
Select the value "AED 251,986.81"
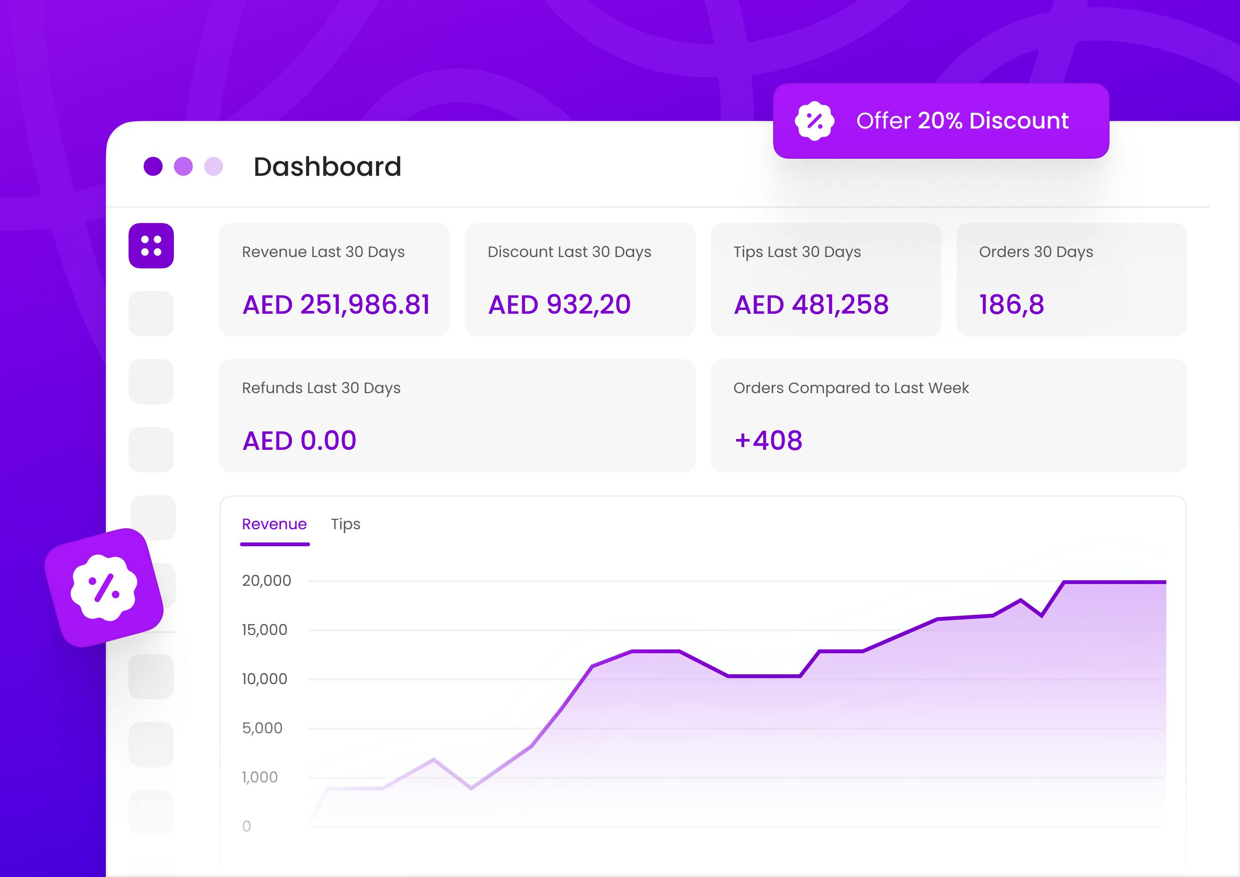tap(336, 305)
